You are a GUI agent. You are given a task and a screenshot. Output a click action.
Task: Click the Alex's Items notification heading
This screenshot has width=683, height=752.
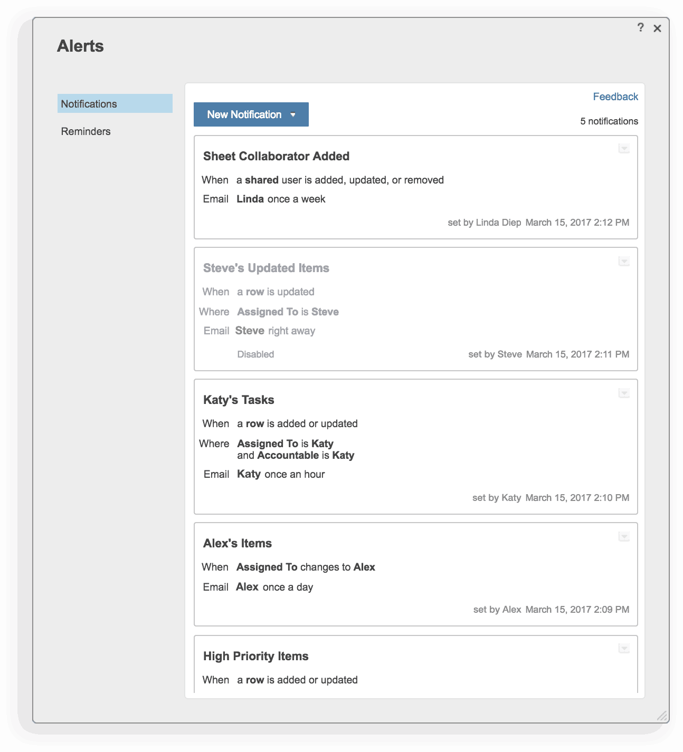pos(238,543)
